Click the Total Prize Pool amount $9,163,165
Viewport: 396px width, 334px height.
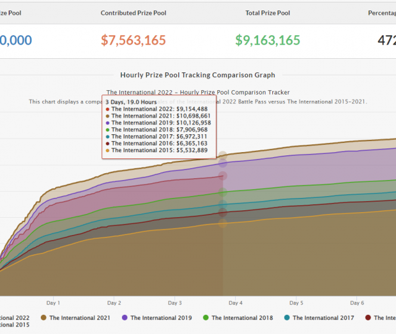click(x=267, y=40)
